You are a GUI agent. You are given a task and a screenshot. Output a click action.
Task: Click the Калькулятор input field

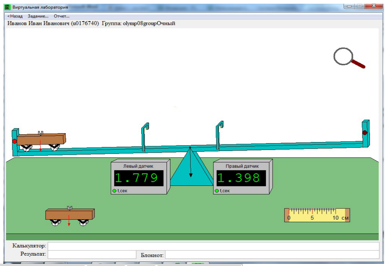pyautogui.click(x=213, y=246)
